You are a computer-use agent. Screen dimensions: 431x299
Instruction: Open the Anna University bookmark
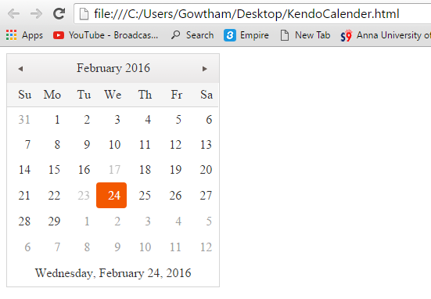point(386,35)
